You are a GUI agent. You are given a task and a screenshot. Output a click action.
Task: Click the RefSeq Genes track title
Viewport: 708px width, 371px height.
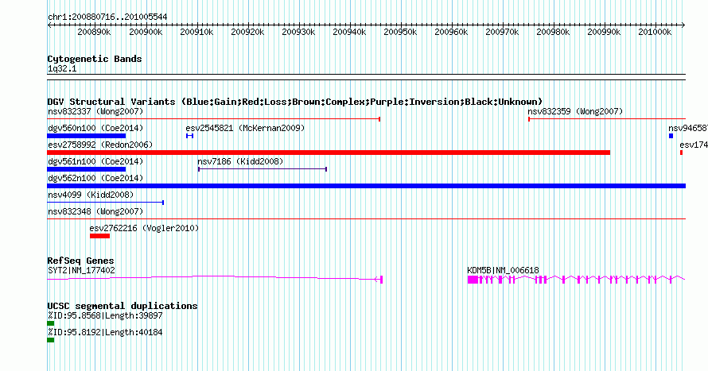80,261
